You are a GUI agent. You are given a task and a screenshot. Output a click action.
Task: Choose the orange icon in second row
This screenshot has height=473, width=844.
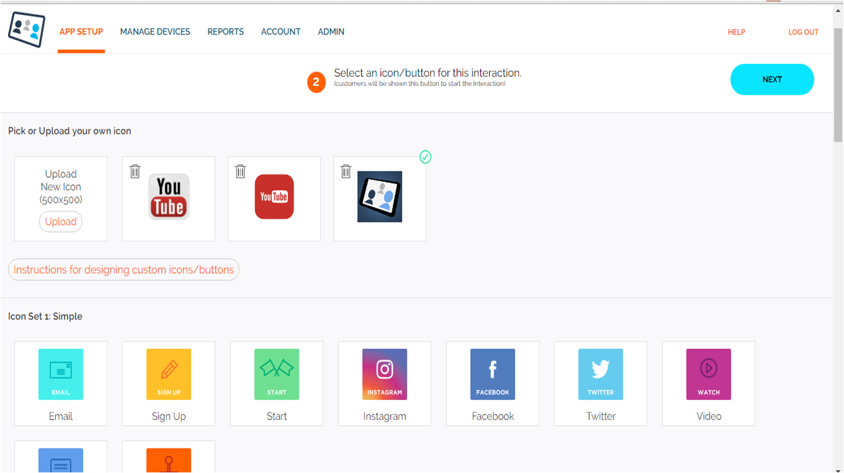[x=169, y=460]
